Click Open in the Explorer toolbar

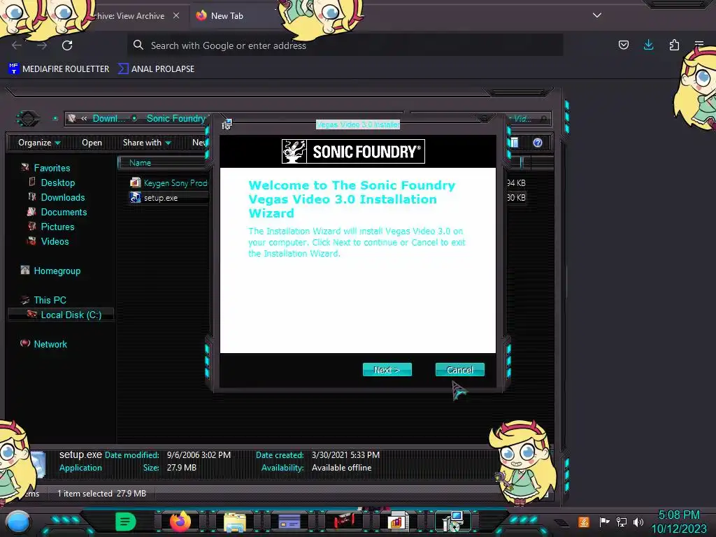click(x=92, y=143)
